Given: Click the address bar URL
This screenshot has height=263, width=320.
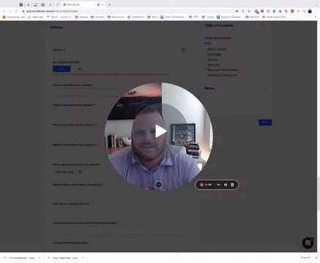Looking at the screenshot, I should [x=52, y=11].
